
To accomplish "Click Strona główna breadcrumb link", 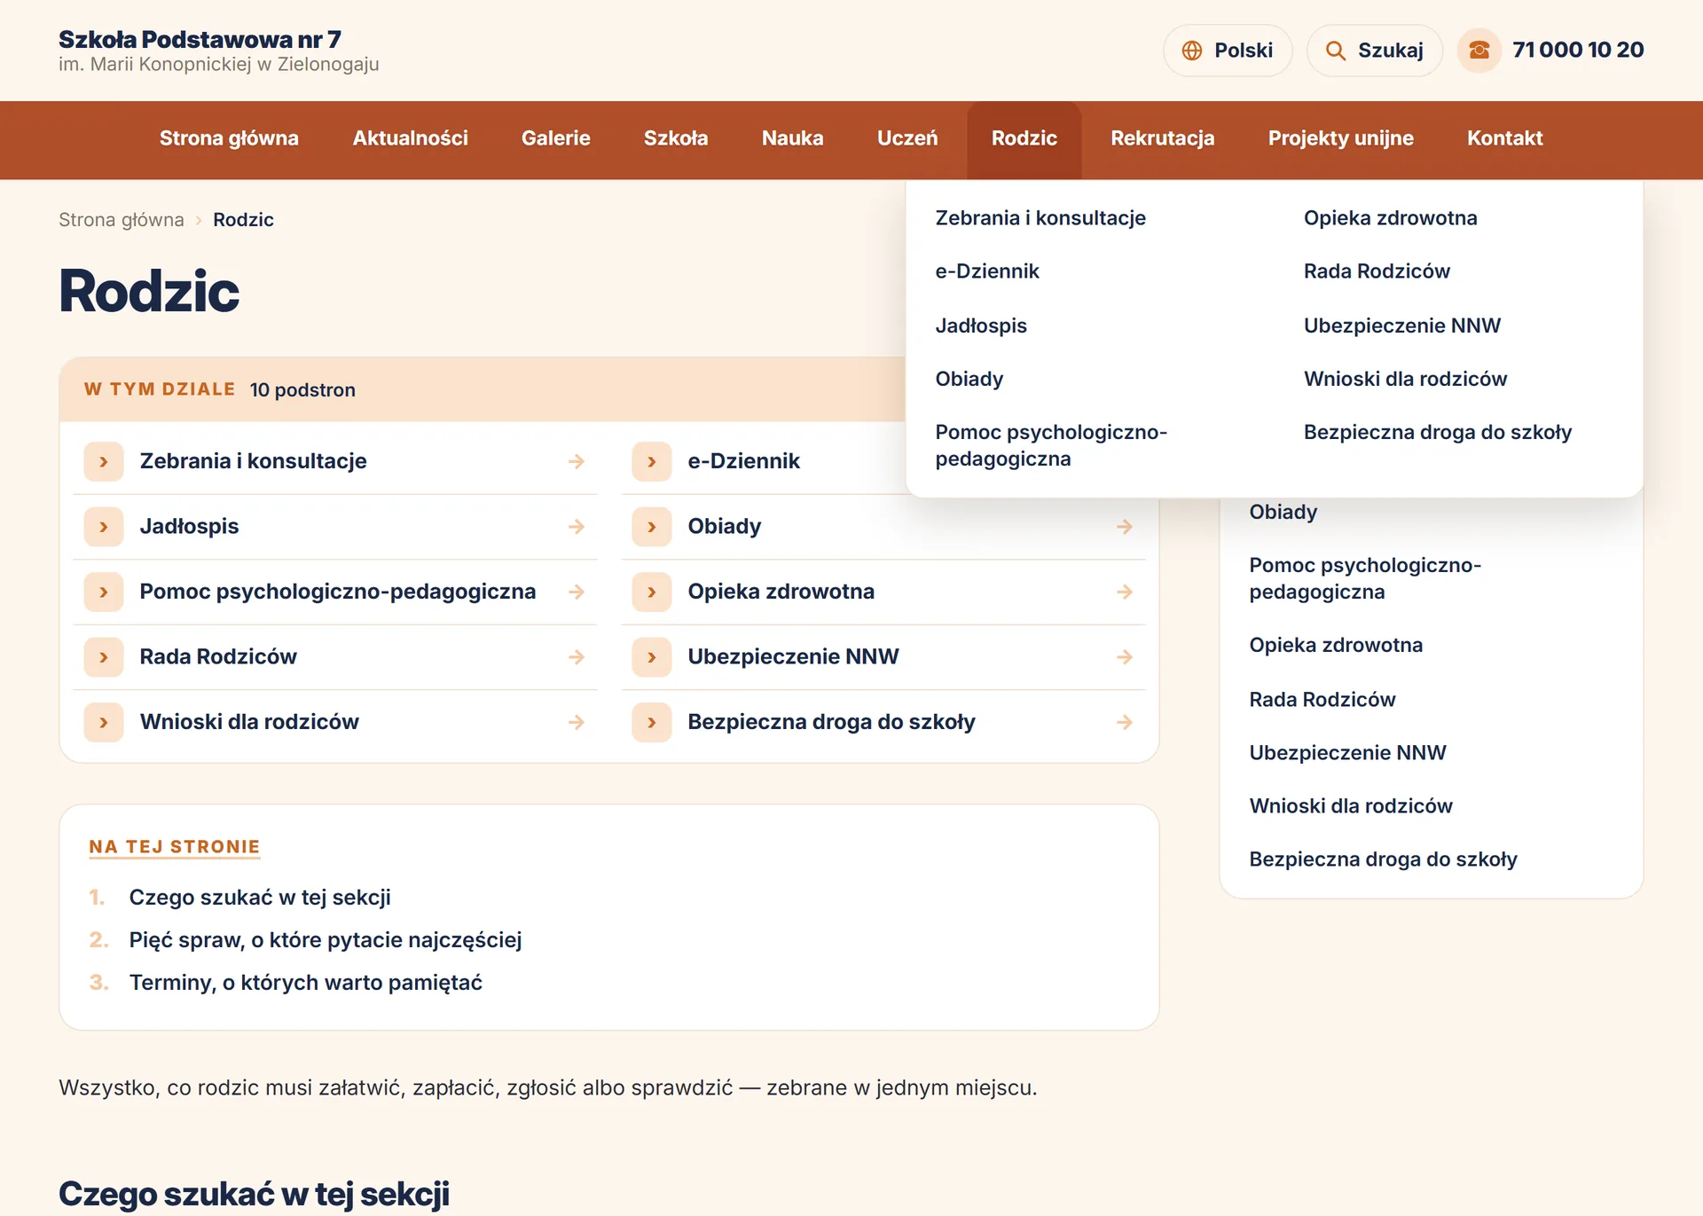I will pyautogui.click(x=122, y=220).
